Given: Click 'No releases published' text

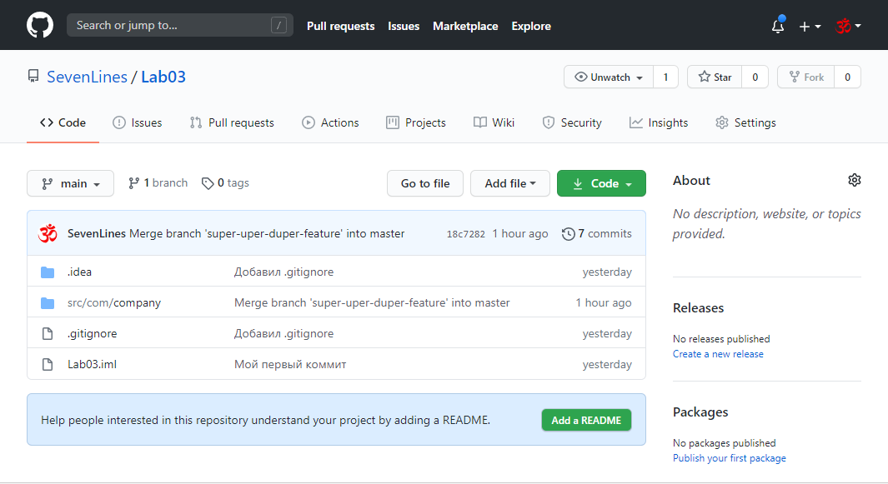Looking at the screenshot, I should click(721, 338).
